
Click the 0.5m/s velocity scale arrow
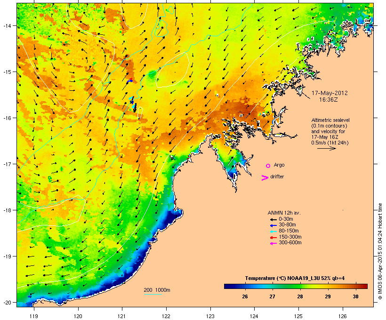(326, 148)
